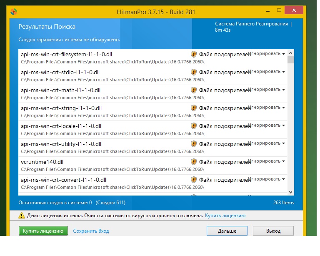Click the green Купить лицензию button
The height and width of the screenshot is (256, 320).
[x=43, y=231]
